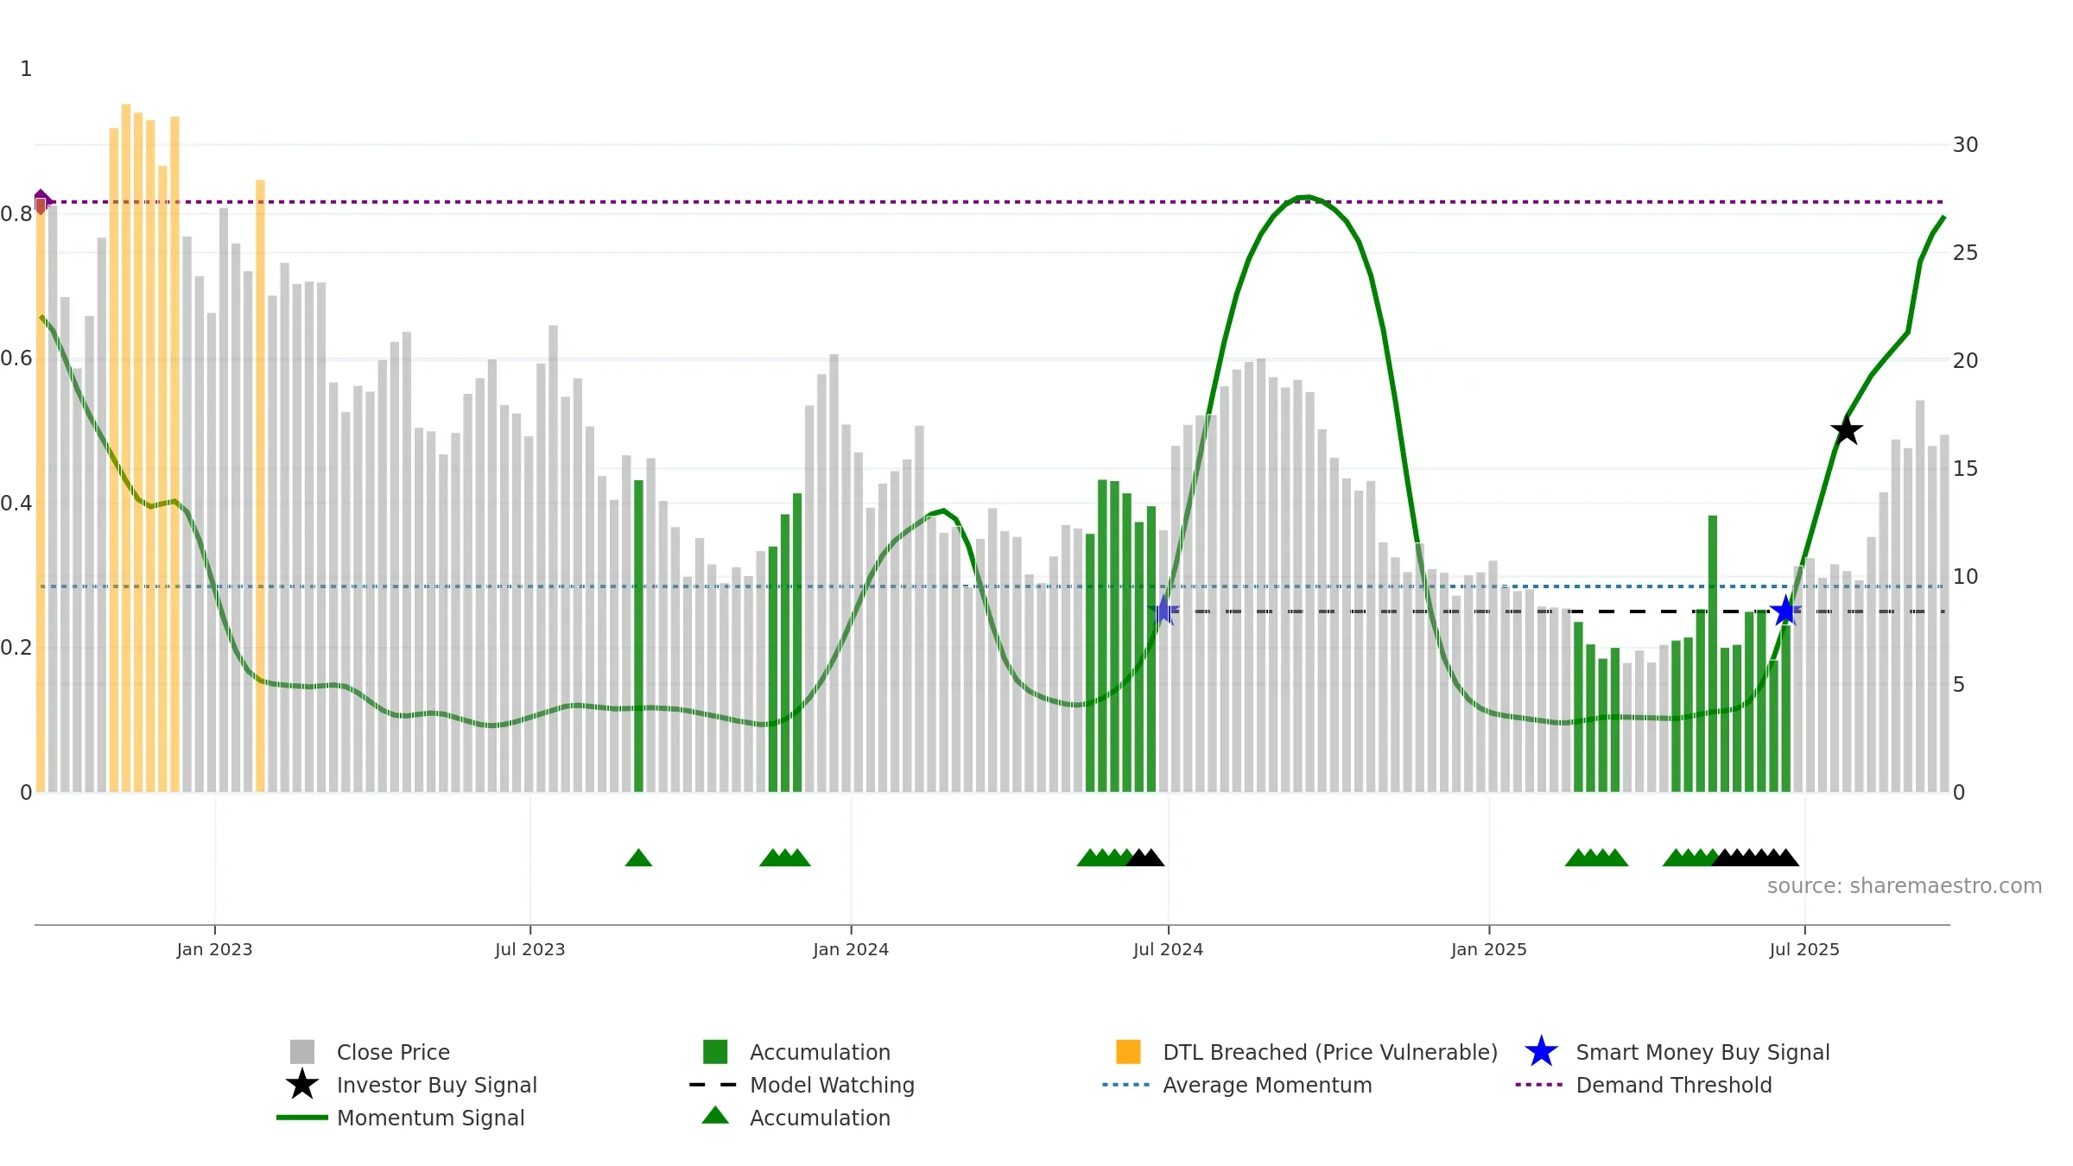Click the orange DTL Breached swatch in legend
The image size is (2073, 1166).
click(1128, 1052)
